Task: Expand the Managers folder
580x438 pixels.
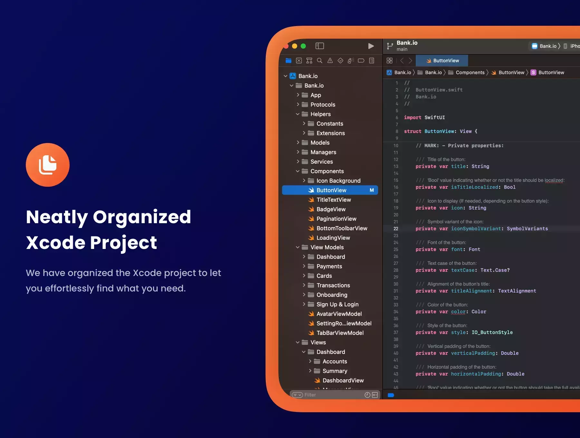Action: (x=298, y=152)
